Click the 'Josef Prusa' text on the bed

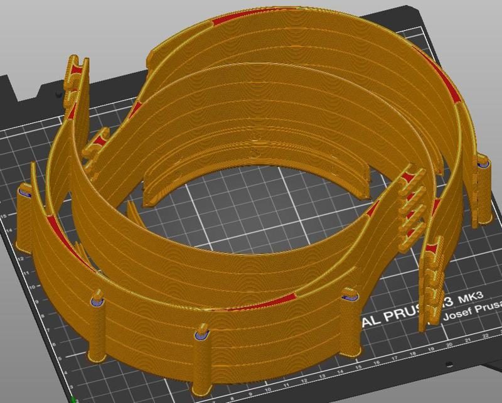pos(472,312)
